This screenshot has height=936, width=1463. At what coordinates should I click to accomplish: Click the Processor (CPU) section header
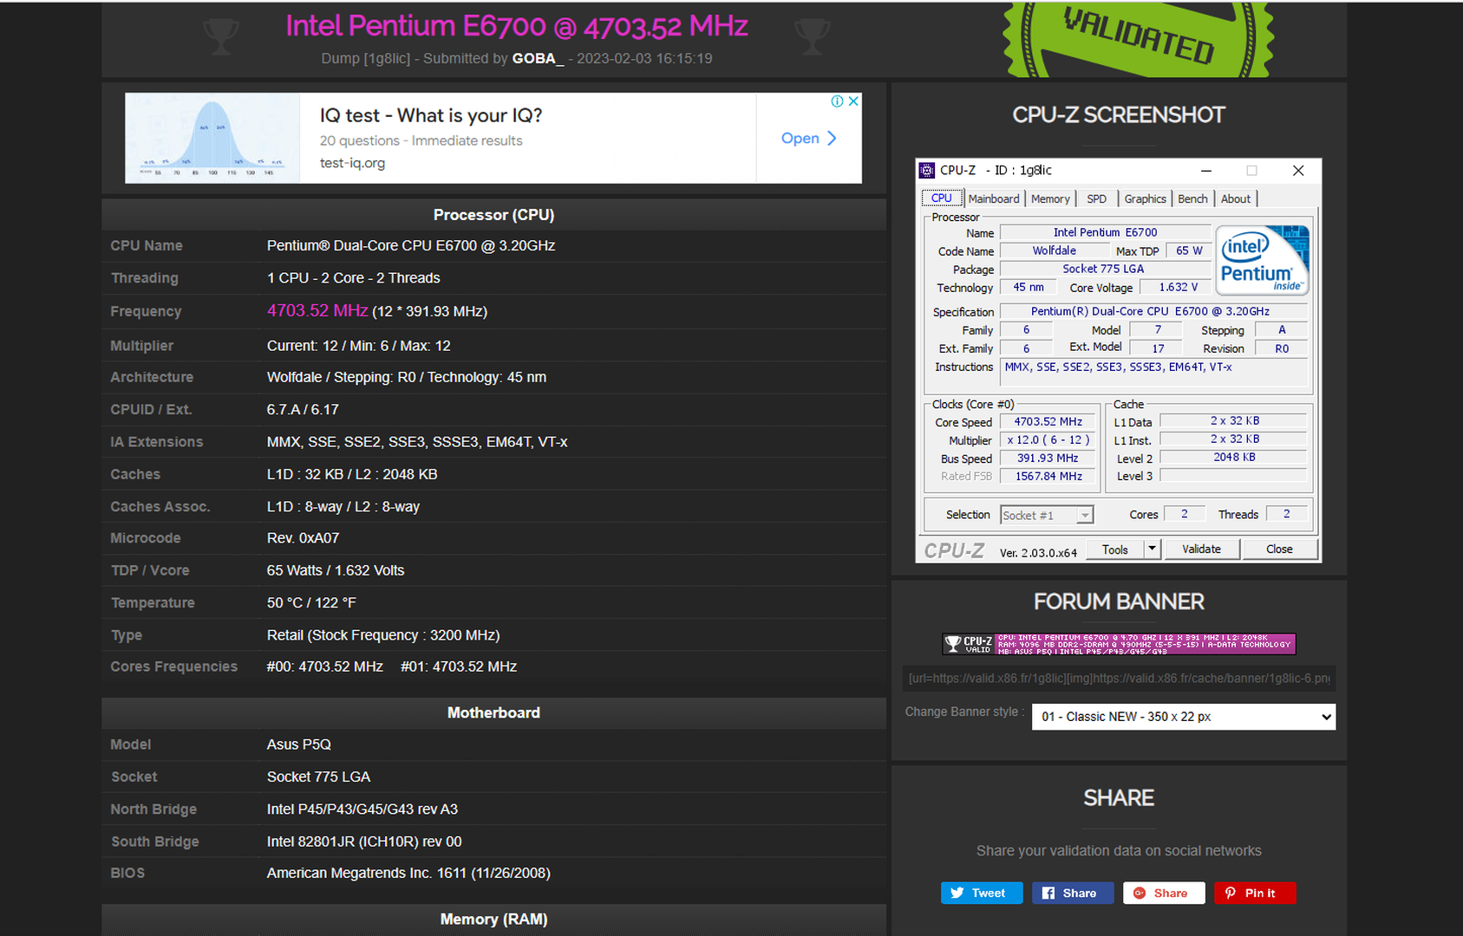tap(493, 215)
